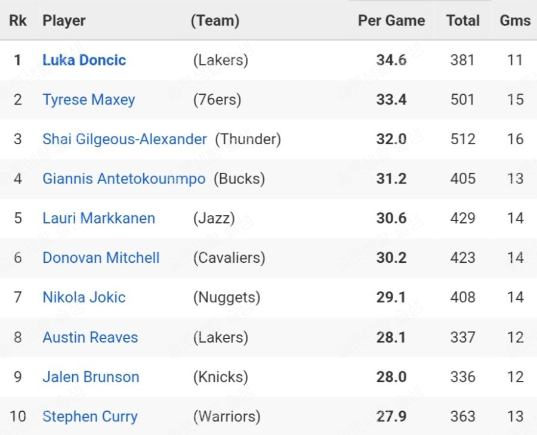This screenshot has width=537, height=435.
Task: Click the Player column header
Action: pos(64,21)
